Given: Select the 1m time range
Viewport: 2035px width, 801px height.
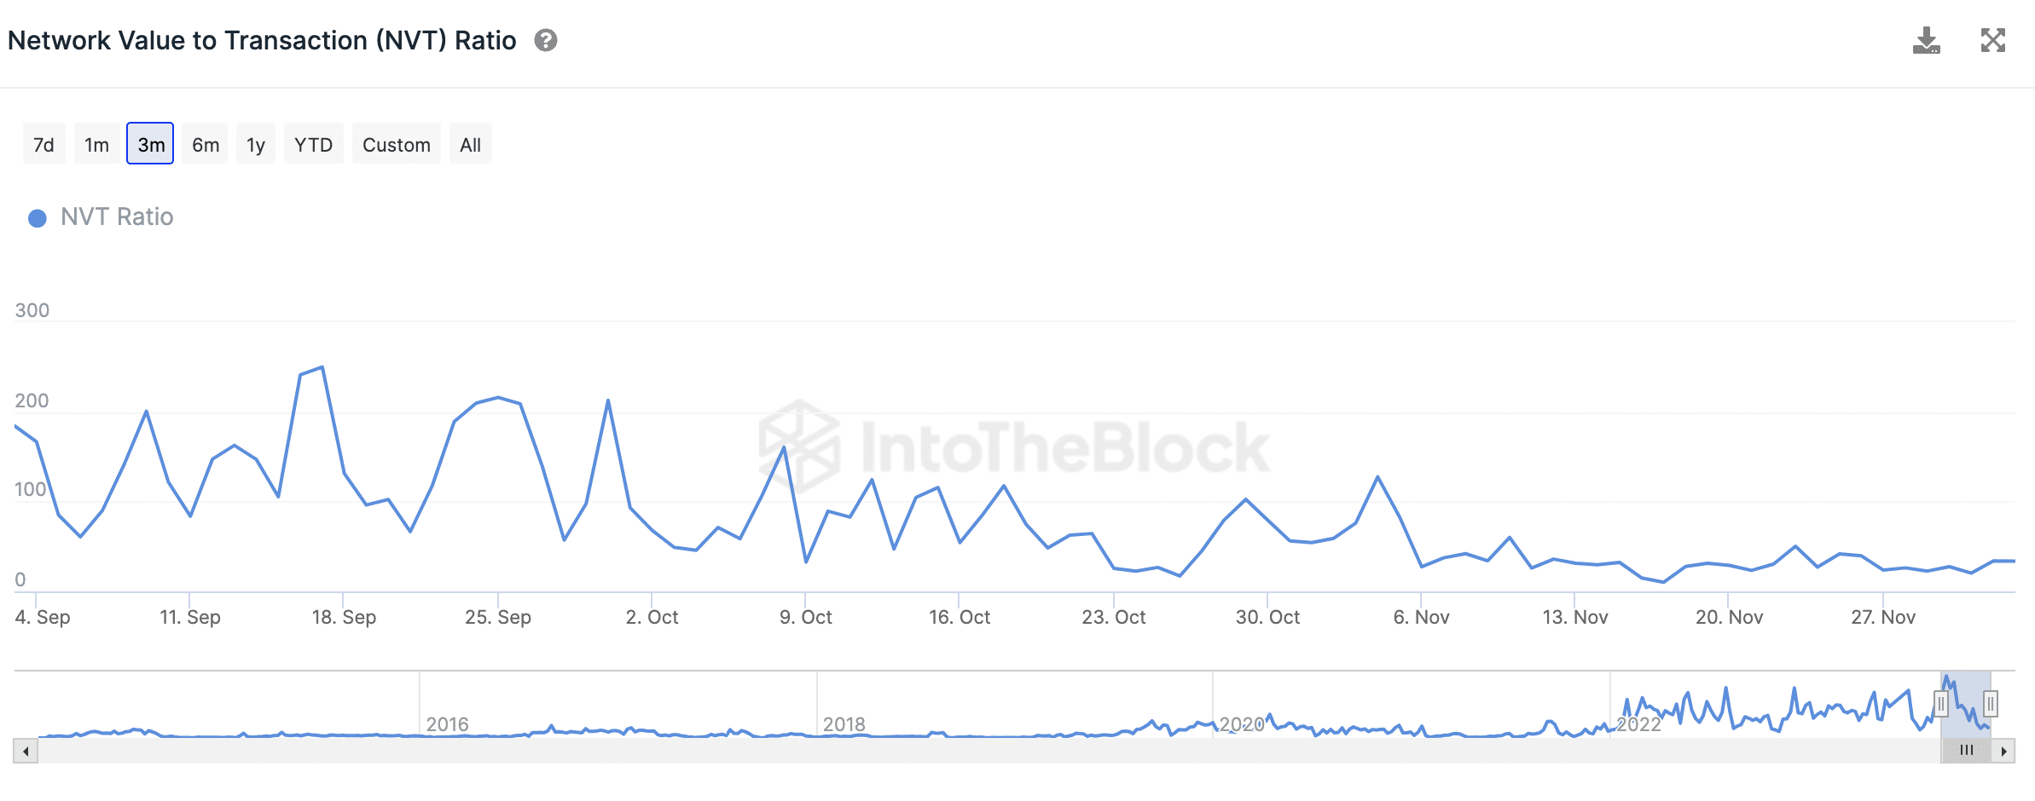Looking at the screenshot, I should tap(96, 144).
